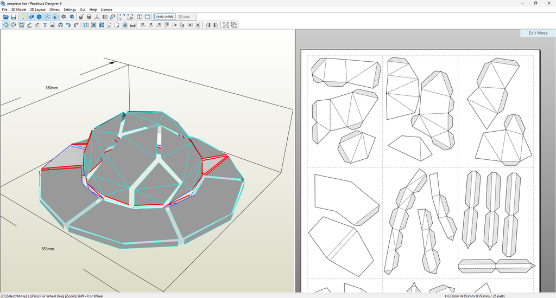Toggle the solid blue cube face display
This screenshot has width=556, height=298.
(x=39, y=17)
